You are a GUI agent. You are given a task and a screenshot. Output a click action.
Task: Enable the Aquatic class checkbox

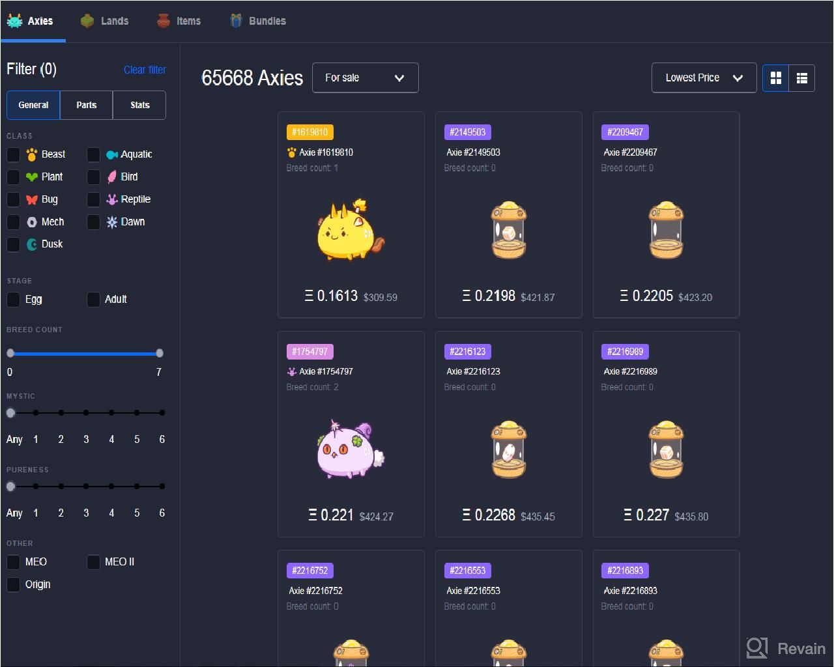click(93, 154)
